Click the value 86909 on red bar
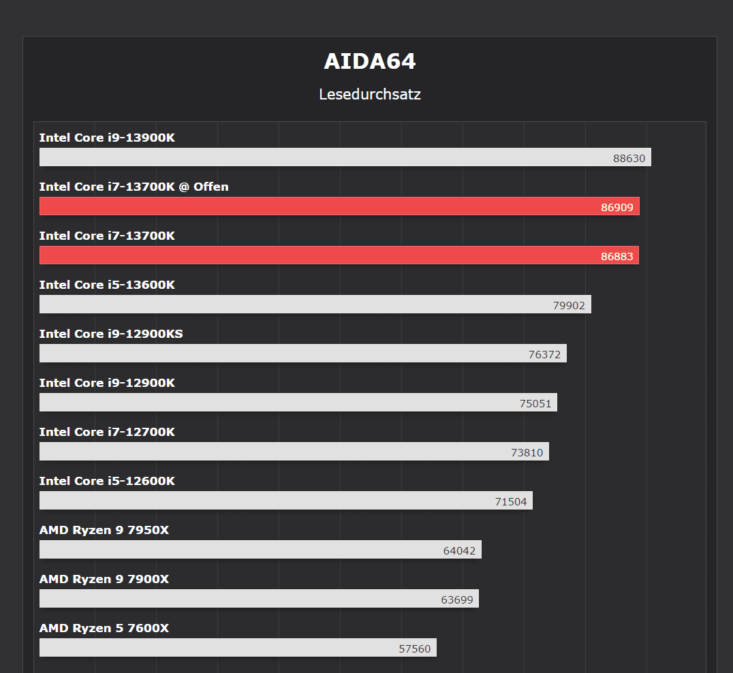 point(617,208)
